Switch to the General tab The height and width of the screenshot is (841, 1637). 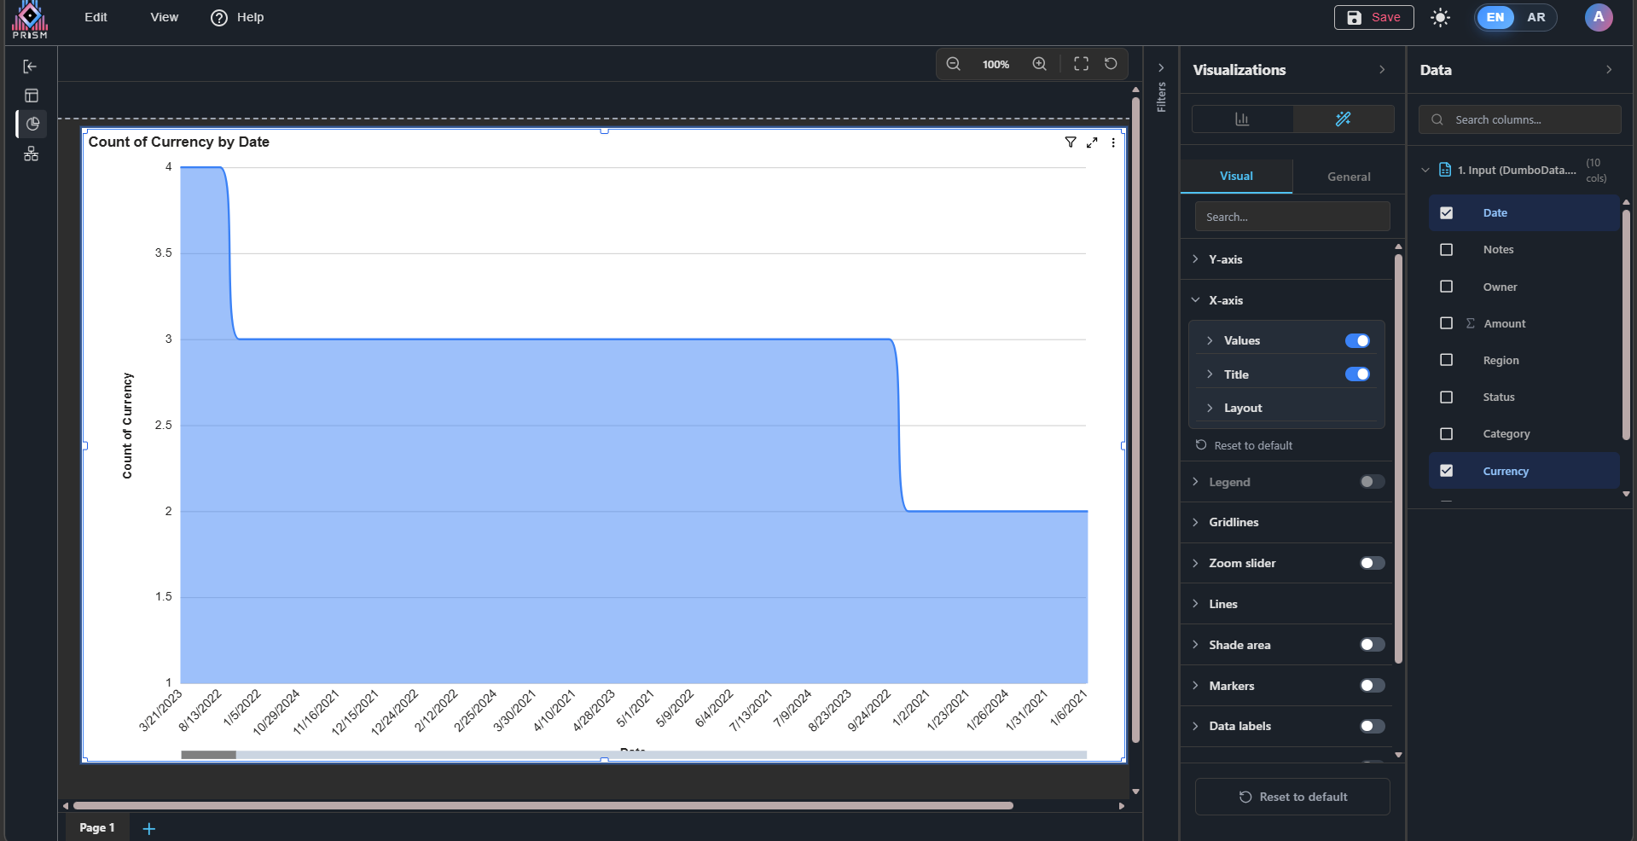(x=1348, y=177)
